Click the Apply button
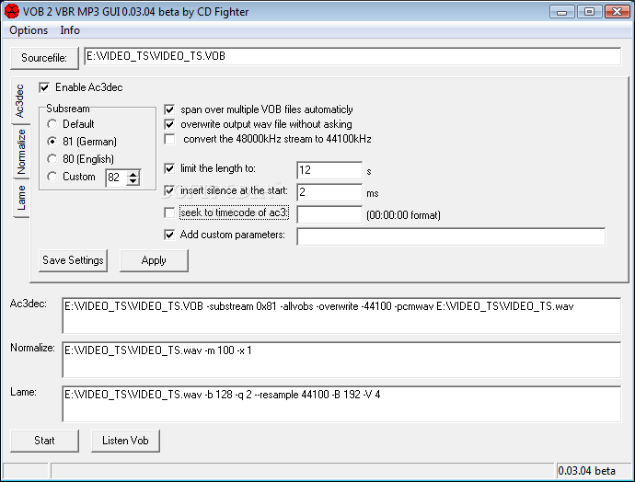Image resolution: width=635 pixels, height=482 pixels. coord(154,260)
